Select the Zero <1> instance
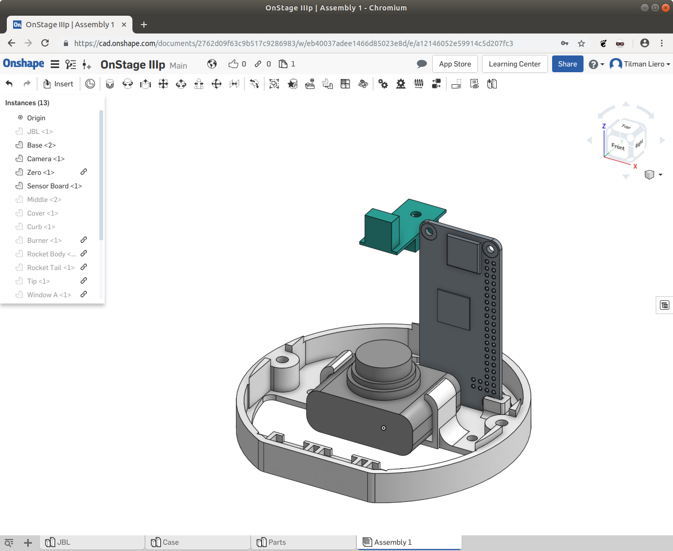673x551 pixels. (40, 172)
